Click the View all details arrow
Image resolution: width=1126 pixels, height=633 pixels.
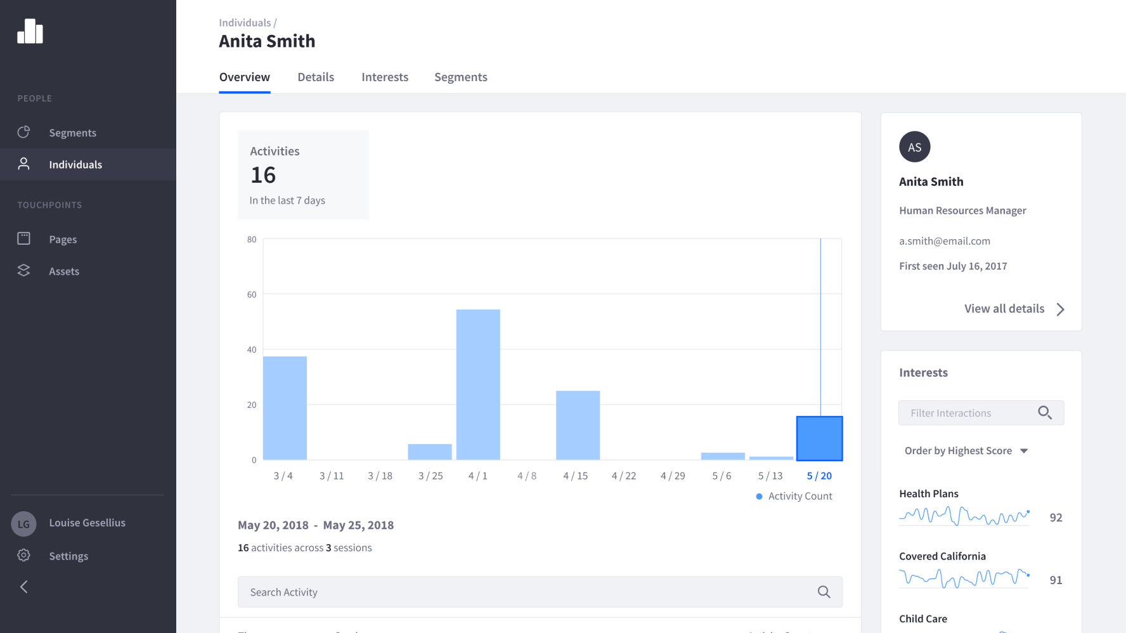pyautogui.click(x=1060, y=309)
